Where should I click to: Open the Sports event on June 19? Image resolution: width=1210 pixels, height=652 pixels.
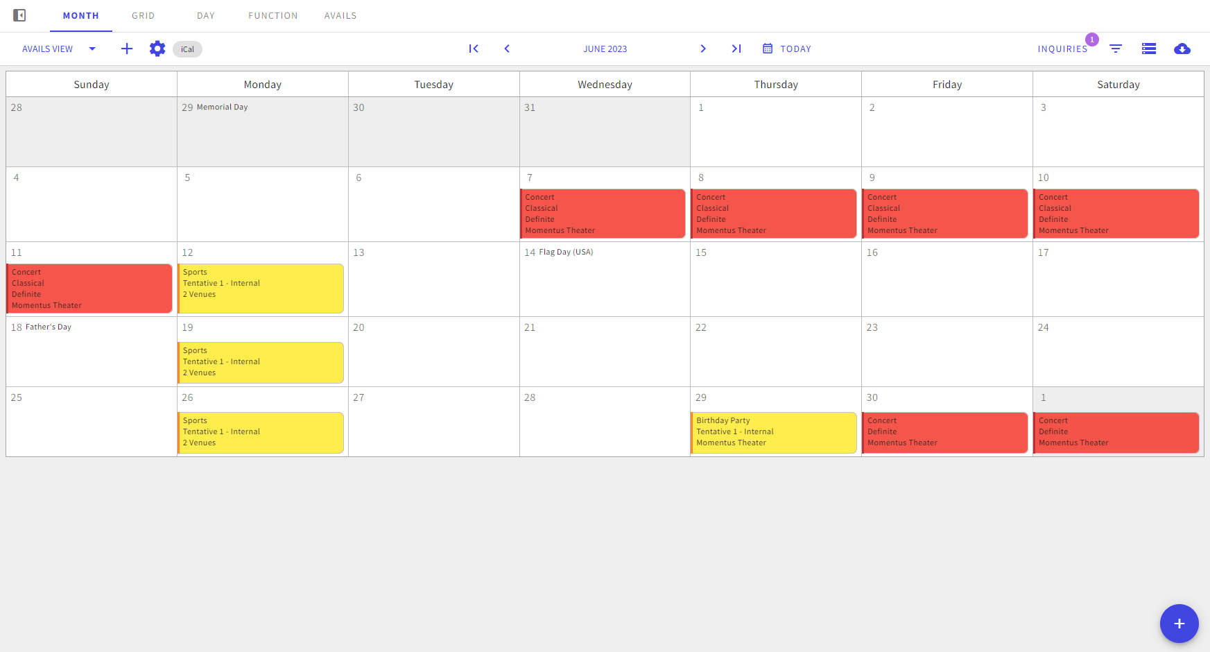(261, 363)
